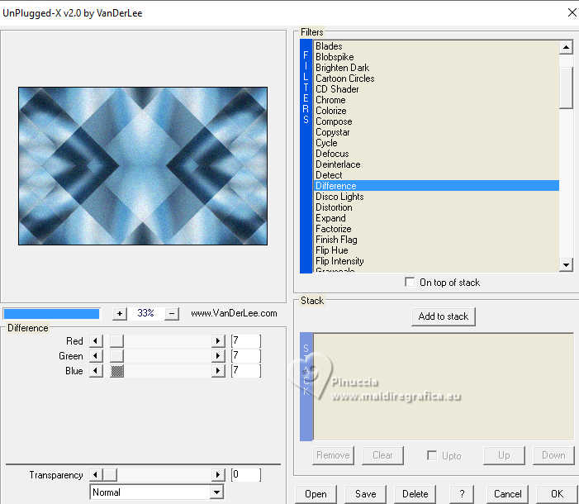Select the Cartoon Circles filter
Screen dimensions: 579x504
pyautogui.click(x=436, y=78)
